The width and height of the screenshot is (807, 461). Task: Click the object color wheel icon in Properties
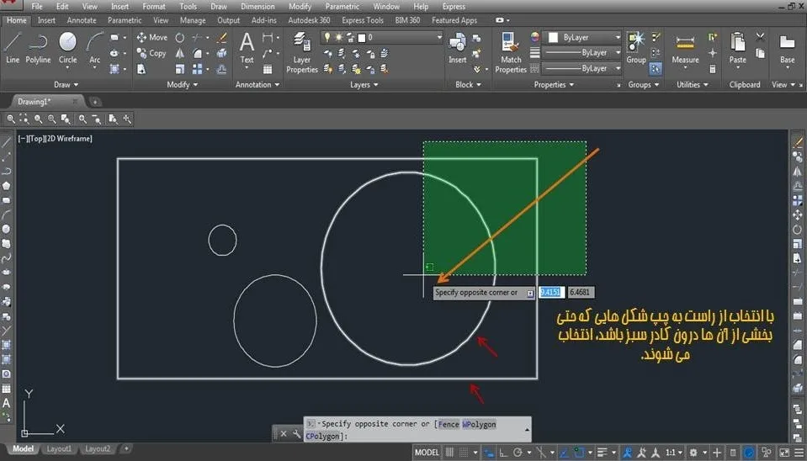coord(534,37)
